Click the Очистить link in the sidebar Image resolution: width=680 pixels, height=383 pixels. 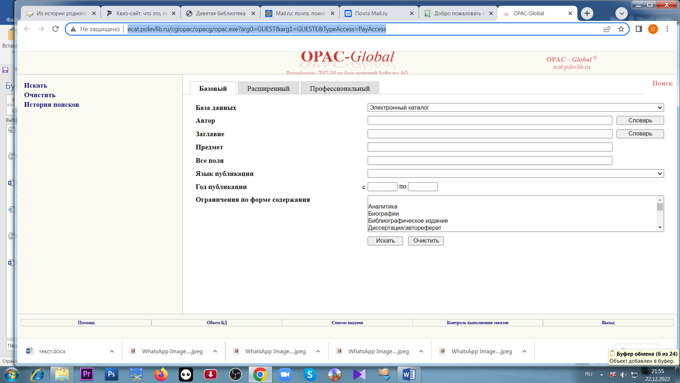click(40, 95)
